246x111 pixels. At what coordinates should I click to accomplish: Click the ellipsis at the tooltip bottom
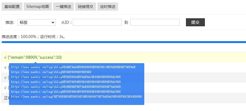tap(16, 102)
